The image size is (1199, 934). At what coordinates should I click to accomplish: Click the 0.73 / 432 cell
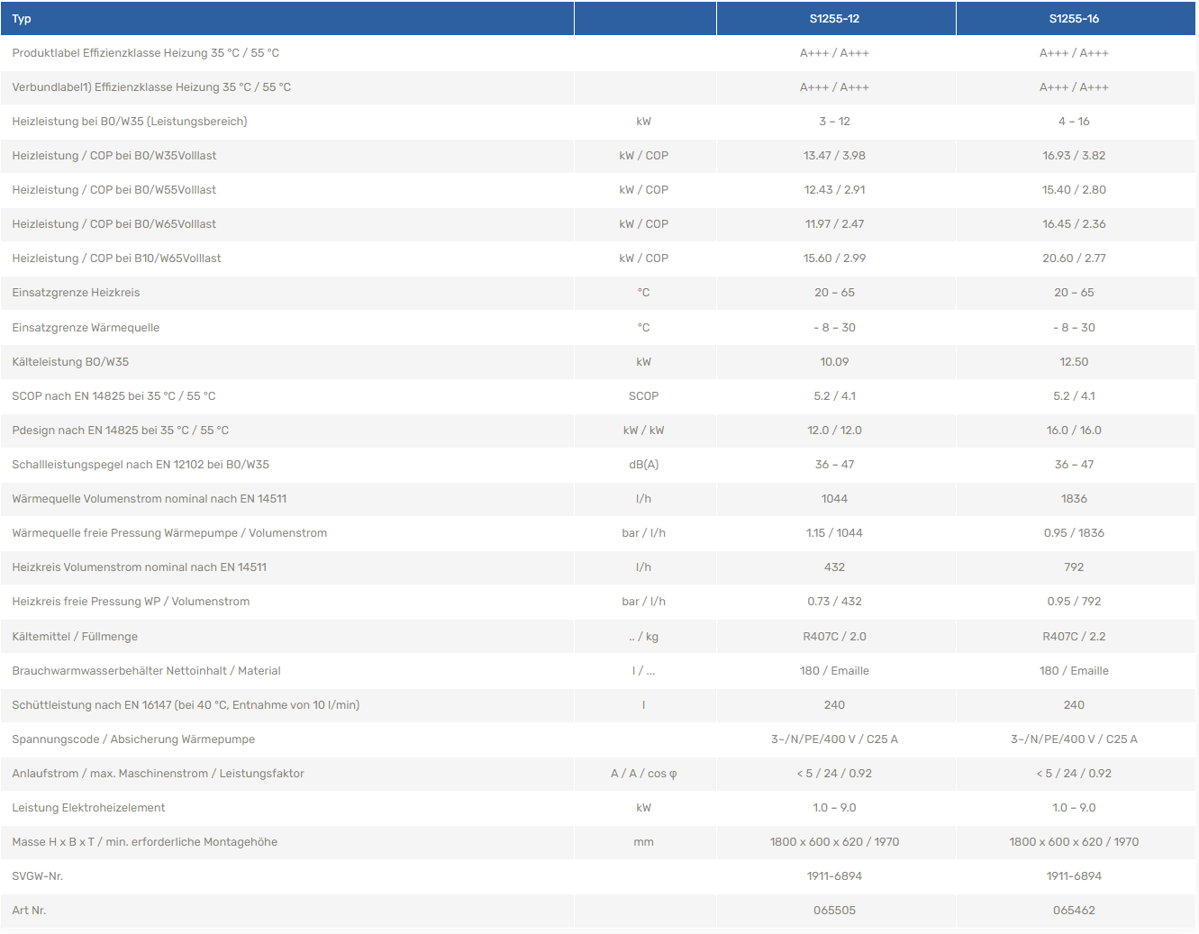pos(834,602)
